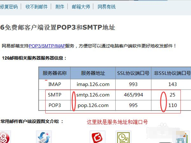Click the 993 SSL port cell
Screen dimensions: 191x143
pyautogui.click(x=133, y=84)
